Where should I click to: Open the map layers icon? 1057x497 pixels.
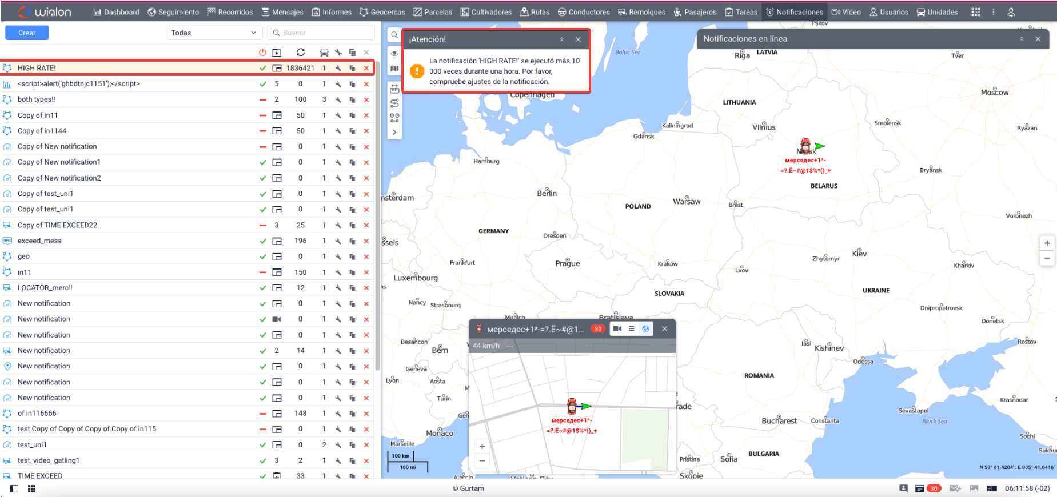(x=394, y=69)
